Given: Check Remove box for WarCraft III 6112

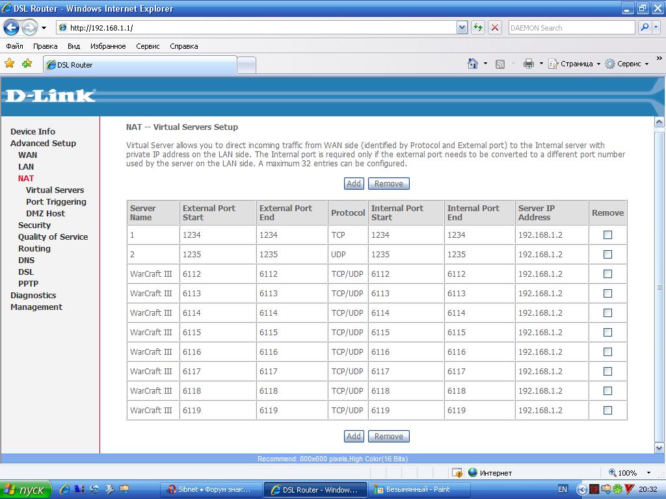Looking at the screenshot, I should pos(608,274).
